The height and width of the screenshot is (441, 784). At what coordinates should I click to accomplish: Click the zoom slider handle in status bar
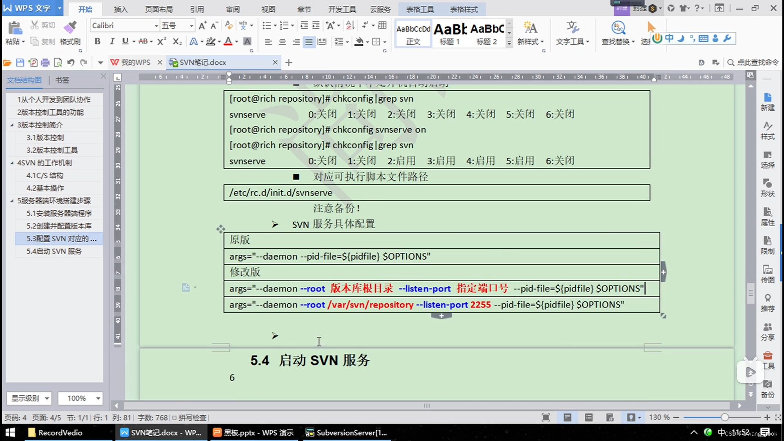coord(724,417)
